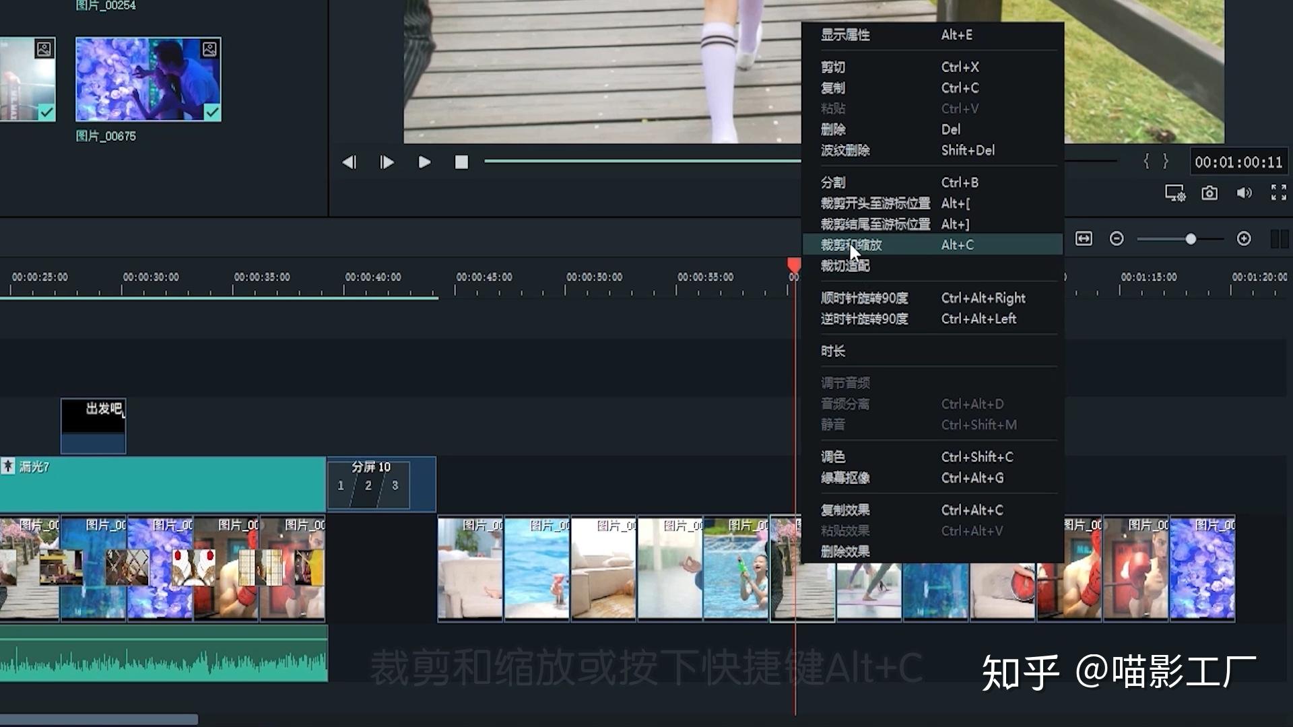Stop the preview playback
This screenshot has width=1293, height=727.
point(461,162)
